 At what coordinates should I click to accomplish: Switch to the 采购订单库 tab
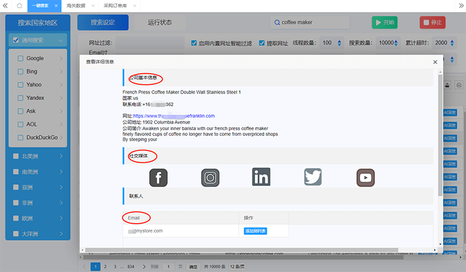point(115,6)
